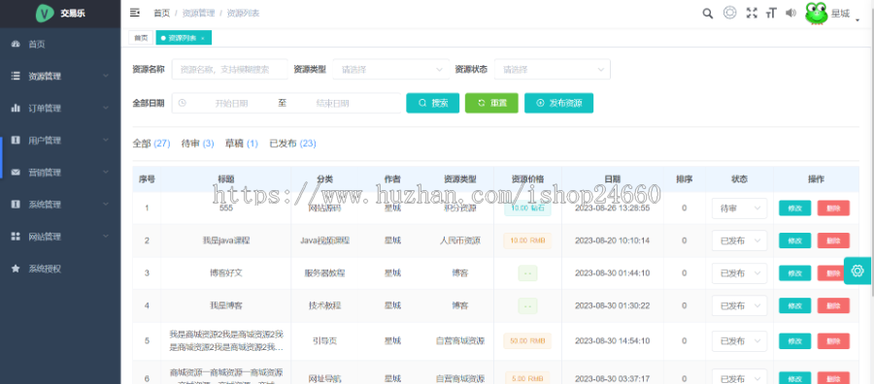Open status dropdown for 博客好文 row

(739, 273)
